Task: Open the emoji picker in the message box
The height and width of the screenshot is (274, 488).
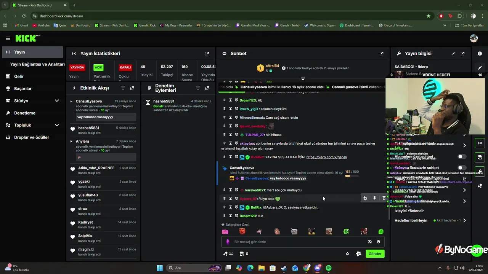Action: pos(378,242)
